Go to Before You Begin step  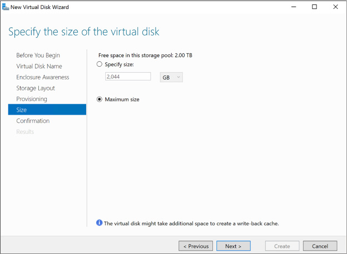point(38,56)
